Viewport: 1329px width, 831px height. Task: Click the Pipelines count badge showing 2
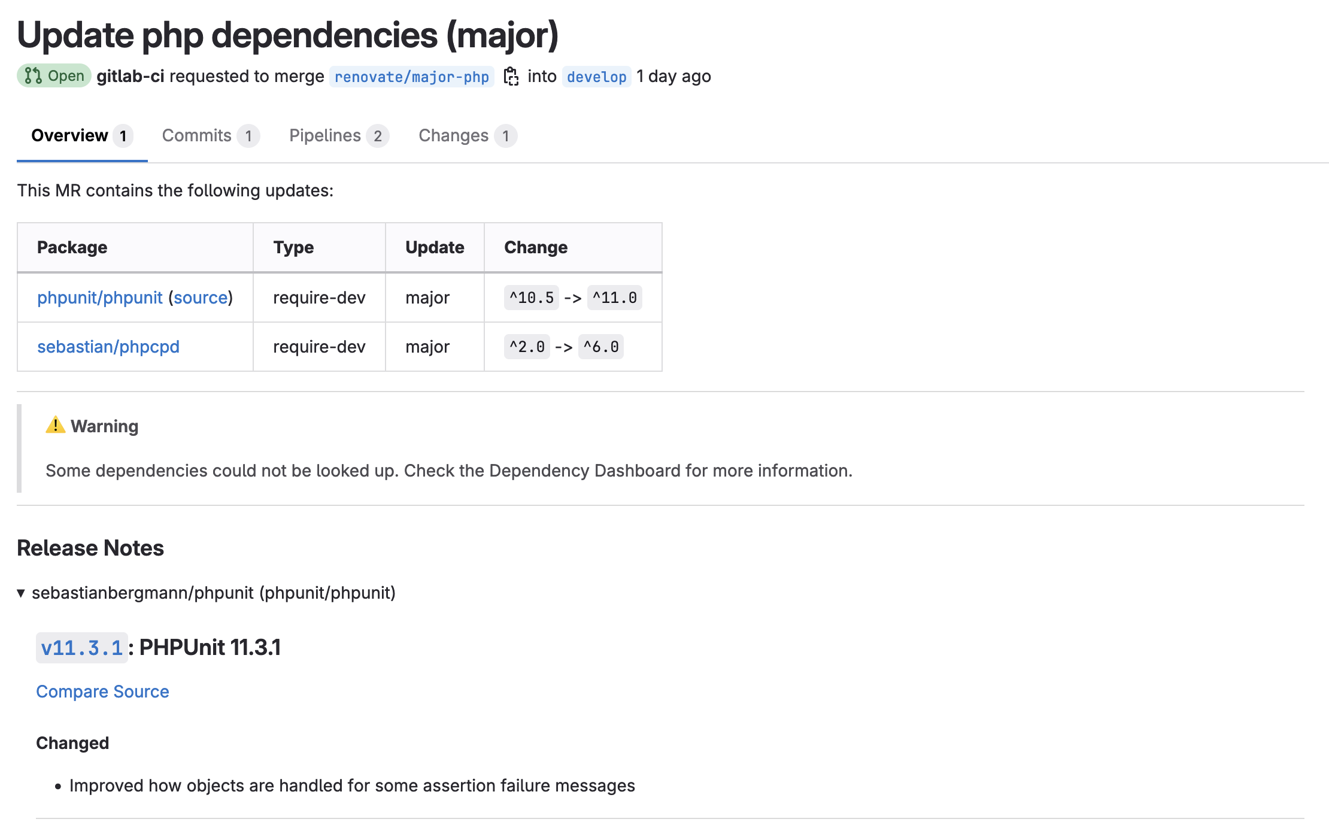tap(378, 136)
